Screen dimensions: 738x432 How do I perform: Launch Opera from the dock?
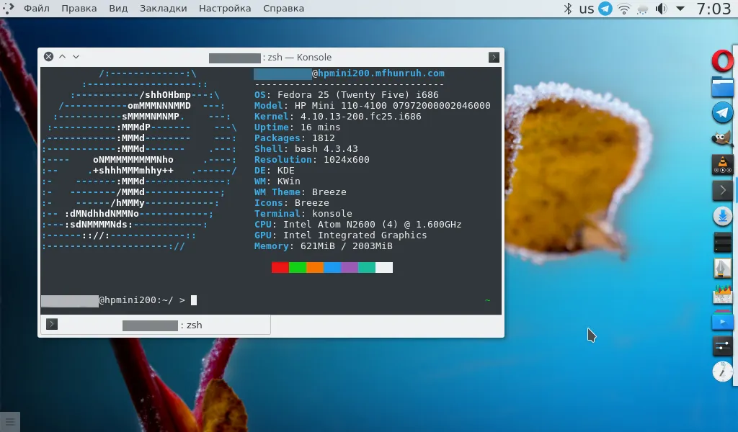coord(722,62)
